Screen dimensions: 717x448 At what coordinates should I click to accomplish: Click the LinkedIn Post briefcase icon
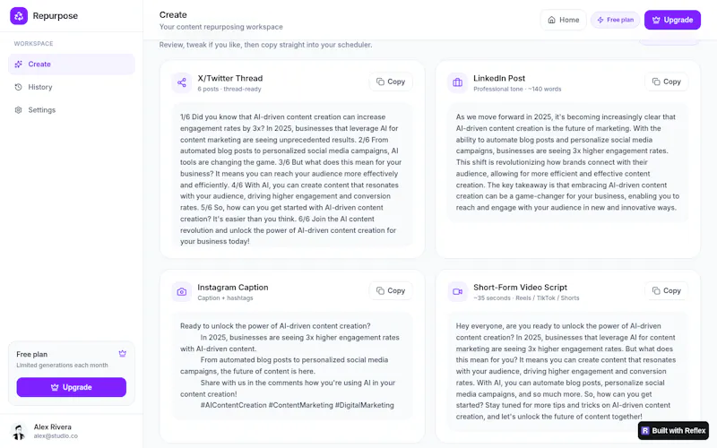(x=457, y=82)
